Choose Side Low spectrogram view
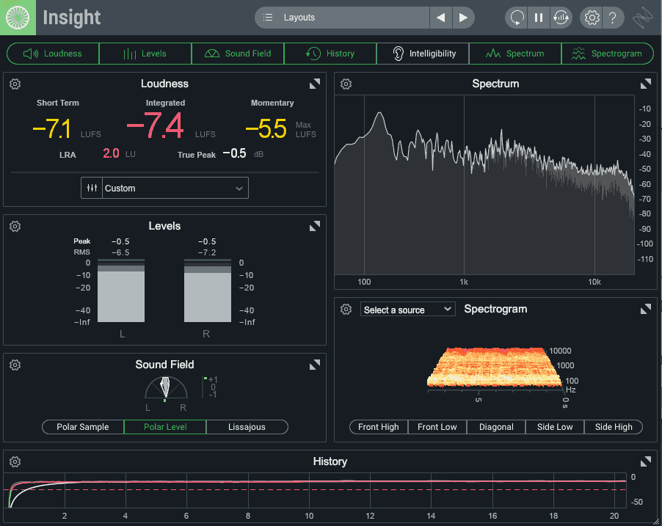The height and width of the screenshot is (526, 662). (x=555, y=427)
